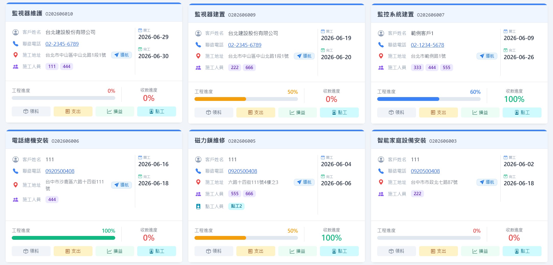Click start date 2026-06-29
The height and width of the screenshot is (265, 553).
(x=153, y=37)
